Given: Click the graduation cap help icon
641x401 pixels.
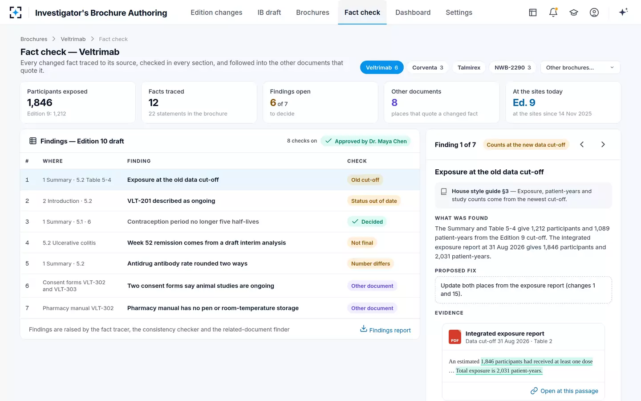Looking at the screenshot, I should 574,12.
